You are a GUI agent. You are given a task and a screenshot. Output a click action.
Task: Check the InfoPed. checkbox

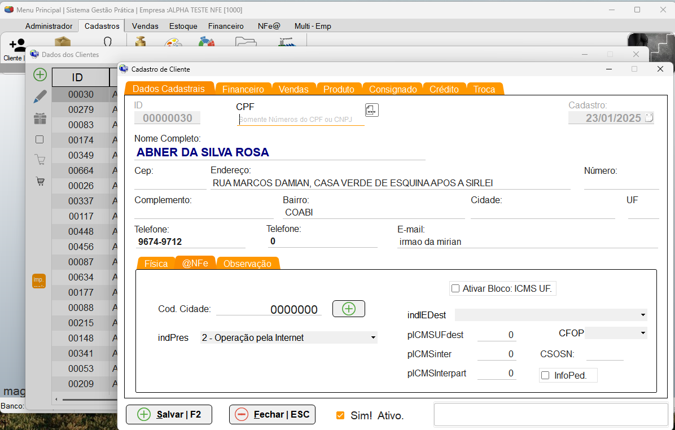coord(545,375)
